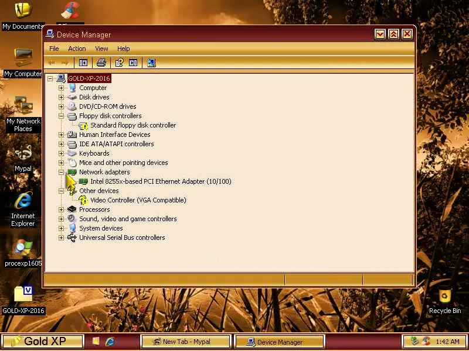Screen dimensions: 469x351
Task: Select the GOLD-XP-2016 root label
Action: click(x=89, y=78)
